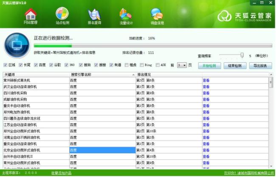Uncheck the 360 search engine checkbox
The image size is (276, 177).
66,65
